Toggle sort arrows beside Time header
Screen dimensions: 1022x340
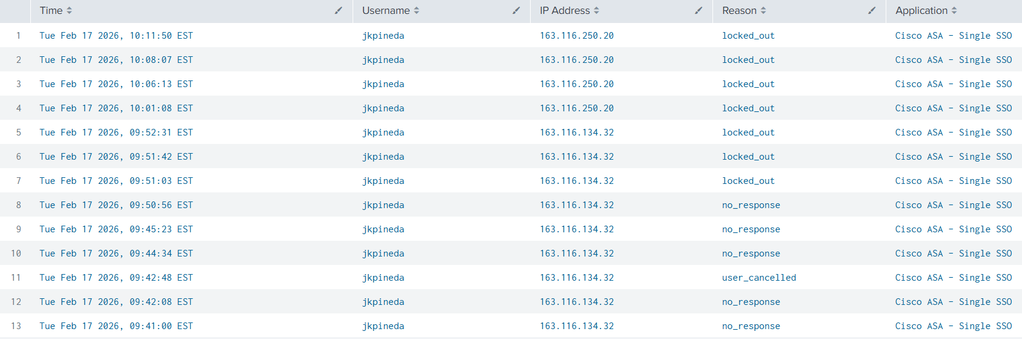69,11
